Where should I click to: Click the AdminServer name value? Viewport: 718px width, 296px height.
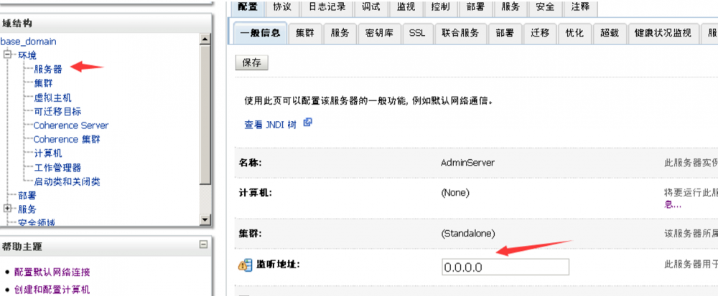[x=467, y=163]
